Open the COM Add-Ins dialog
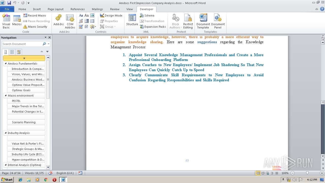This screenshot has width=325, height=183. tap(70, 21)
